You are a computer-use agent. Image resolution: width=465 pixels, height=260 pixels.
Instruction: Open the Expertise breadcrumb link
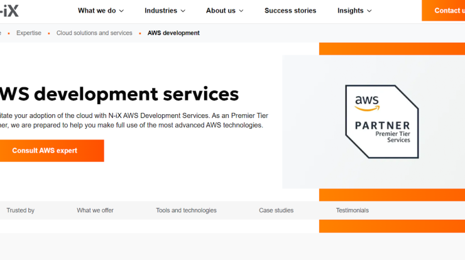click(x=29, y=33)
